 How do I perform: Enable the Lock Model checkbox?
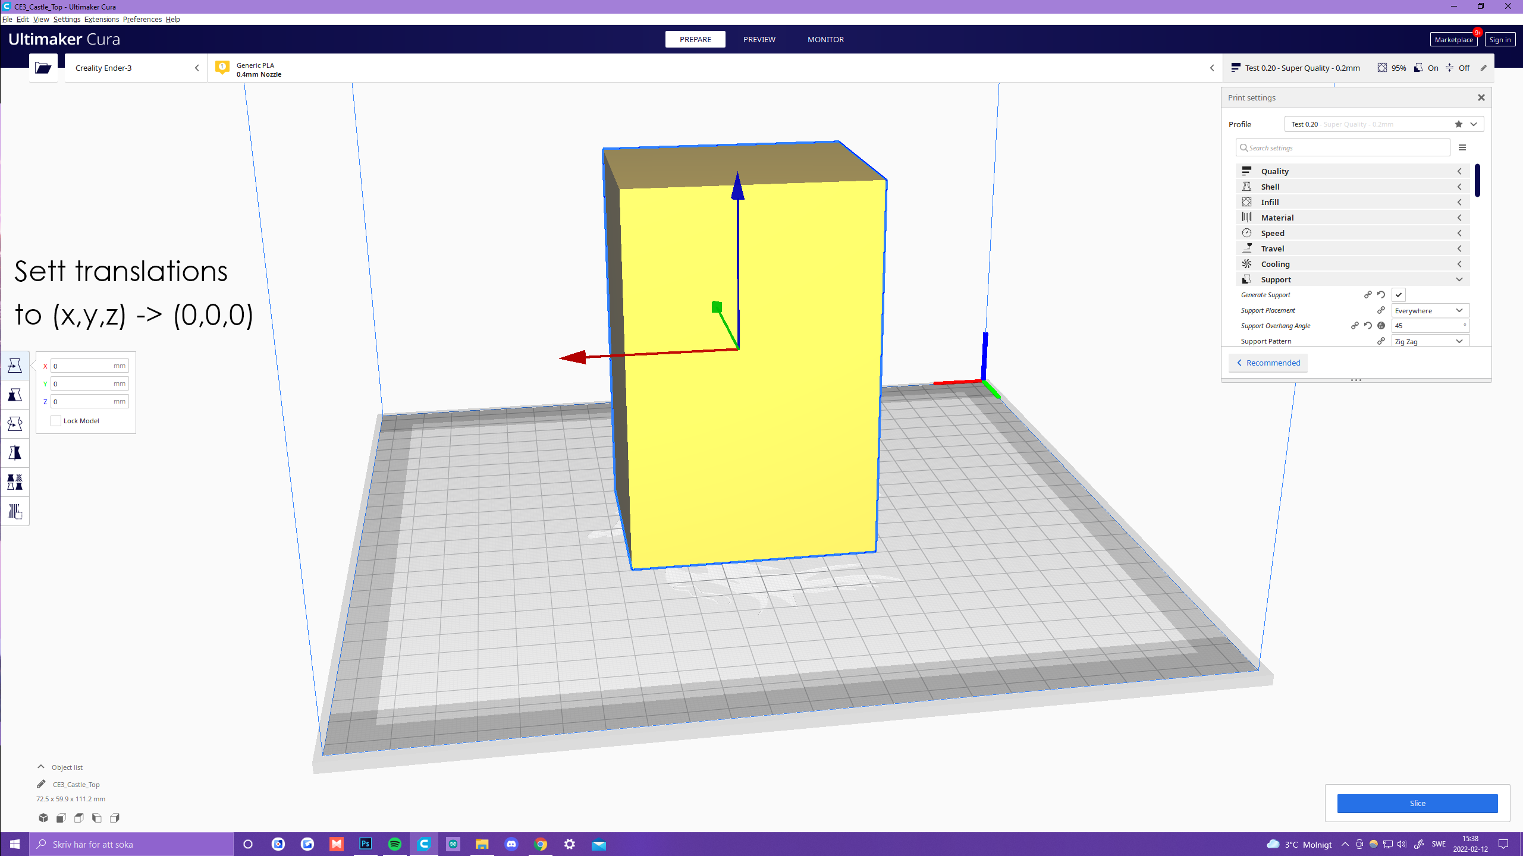[56, 421]
